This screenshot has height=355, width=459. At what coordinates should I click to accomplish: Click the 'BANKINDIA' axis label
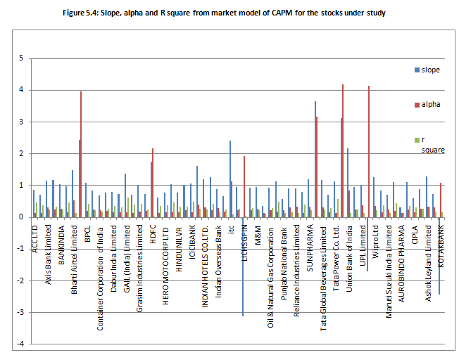pos(61,245)
